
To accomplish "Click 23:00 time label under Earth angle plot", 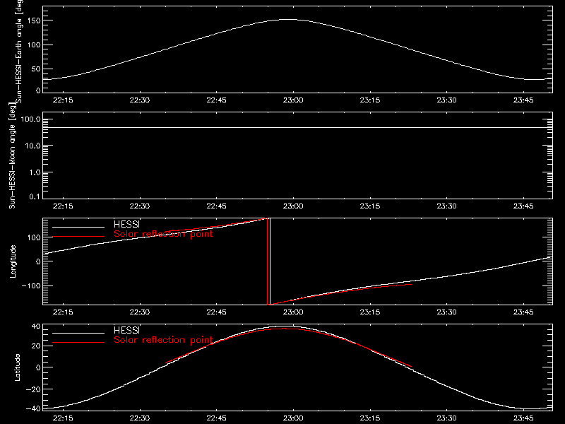I will click(293, 100).
